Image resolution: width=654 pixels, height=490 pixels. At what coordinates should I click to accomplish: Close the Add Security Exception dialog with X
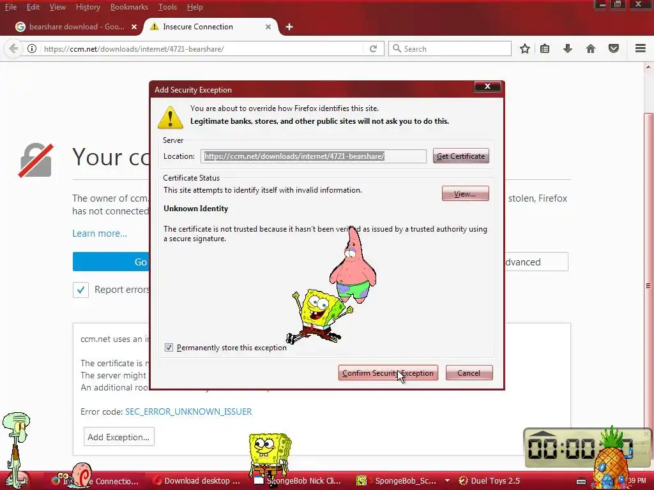pos(487,86)
